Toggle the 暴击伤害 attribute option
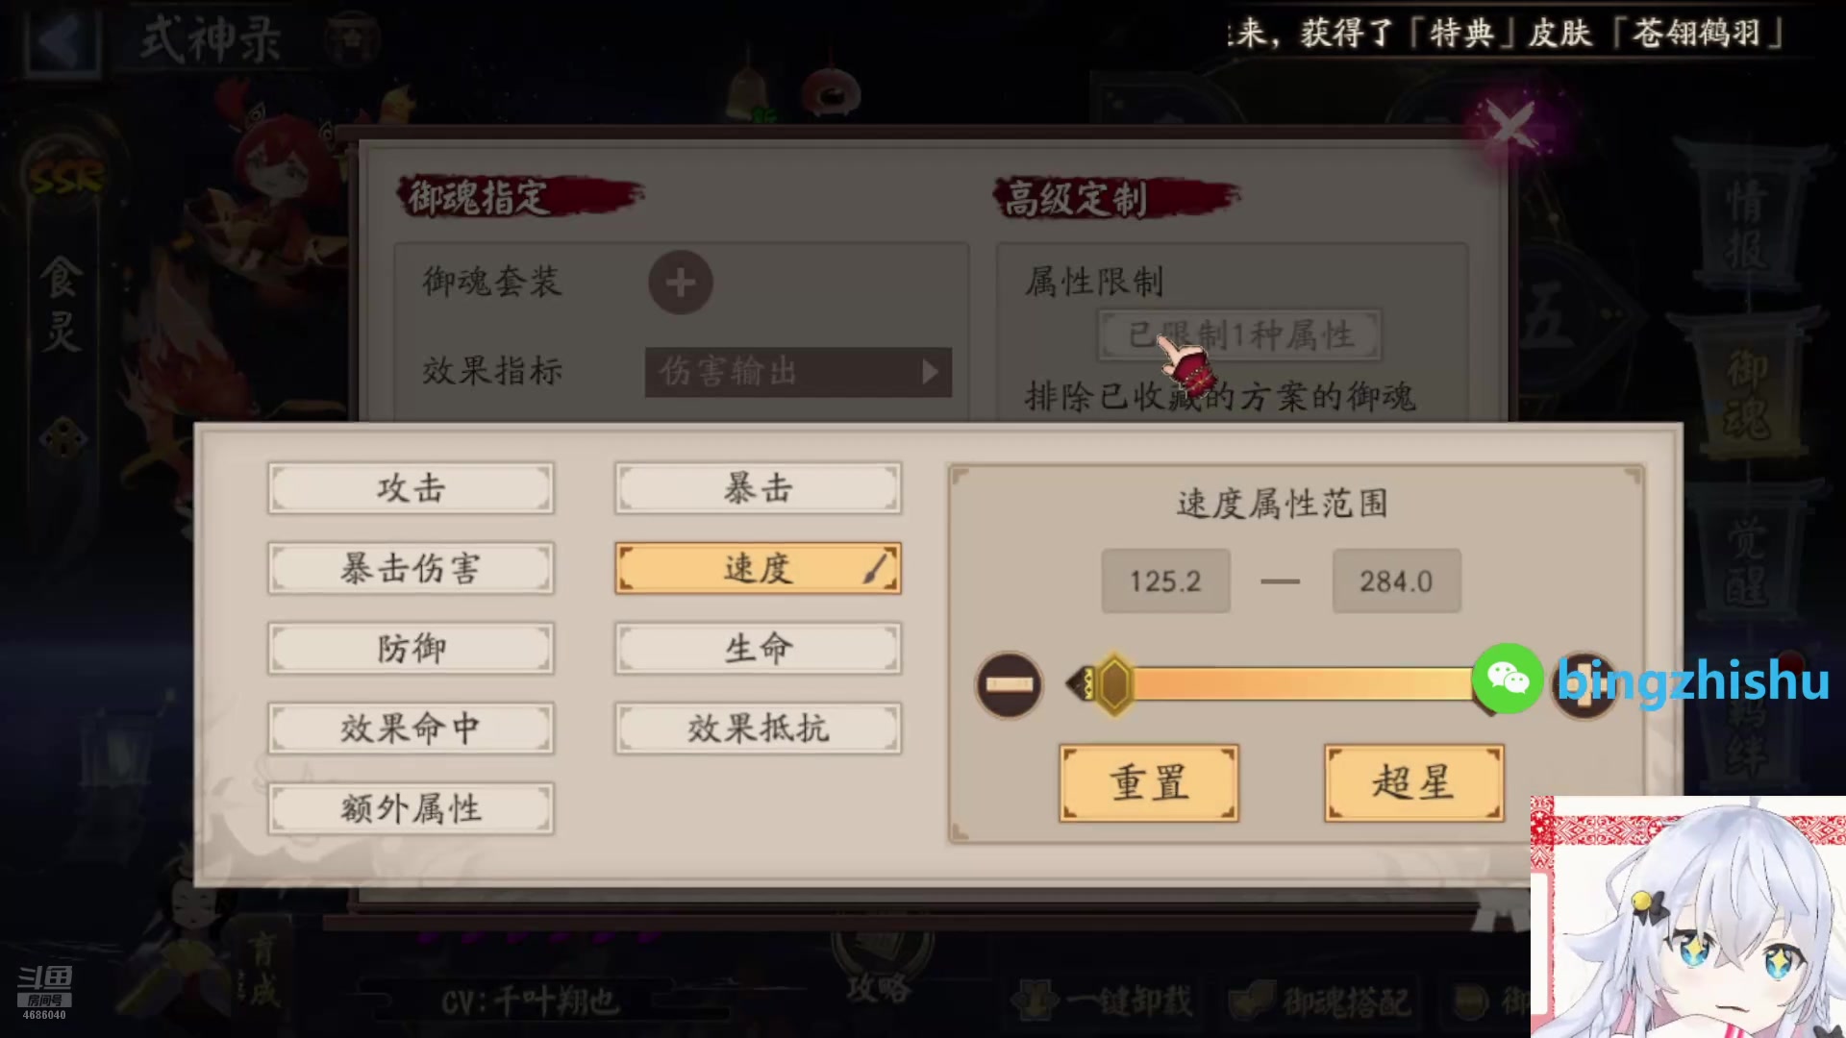Screen dimensions: 1846x1038 pos(411,568)
